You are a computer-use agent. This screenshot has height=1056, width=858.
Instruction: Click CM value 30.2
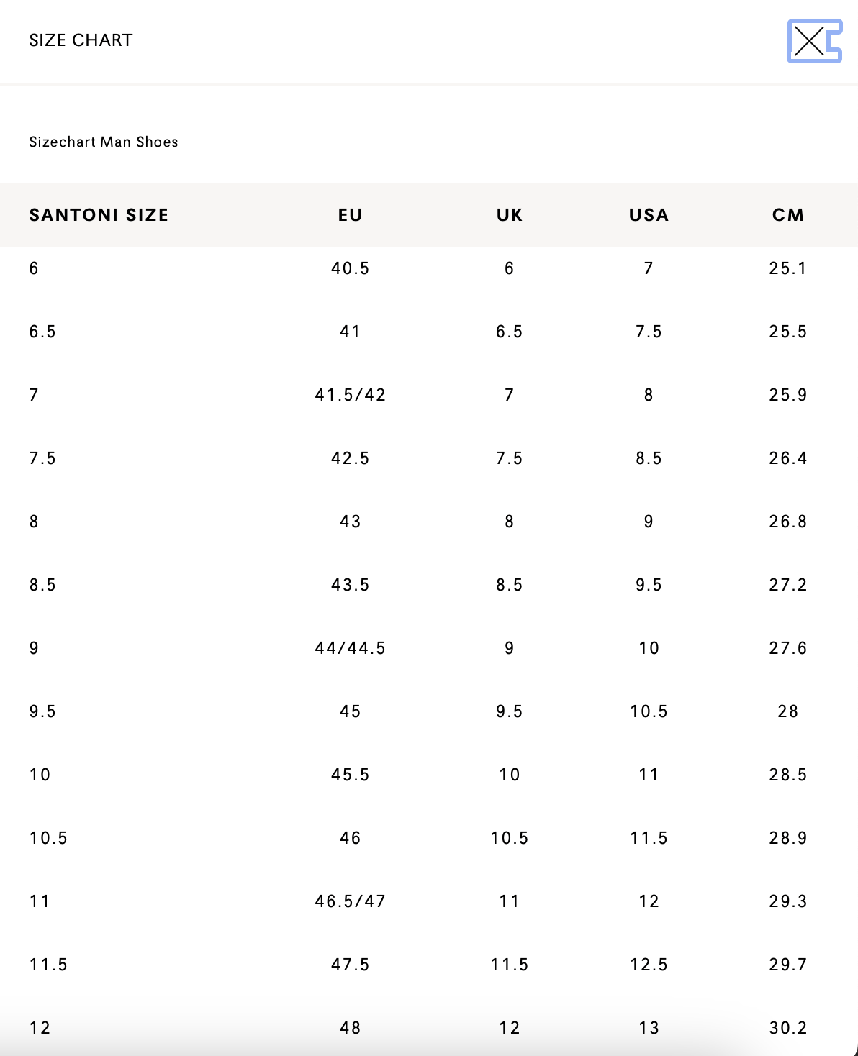(788, 1028)
